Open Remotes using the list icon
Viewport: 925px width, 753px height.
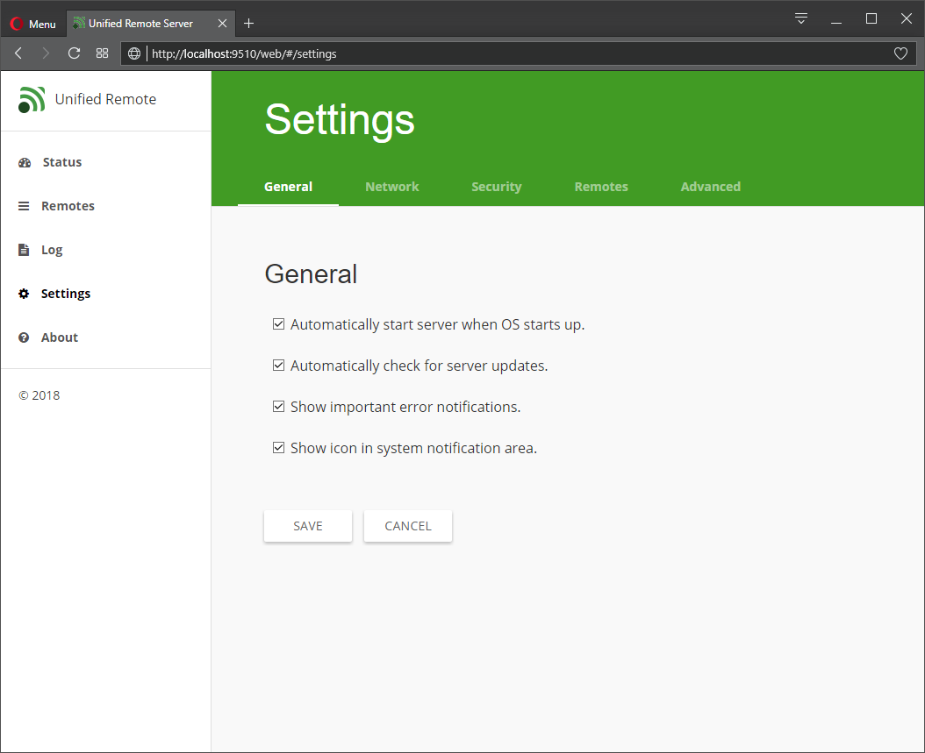coord(24,205)
